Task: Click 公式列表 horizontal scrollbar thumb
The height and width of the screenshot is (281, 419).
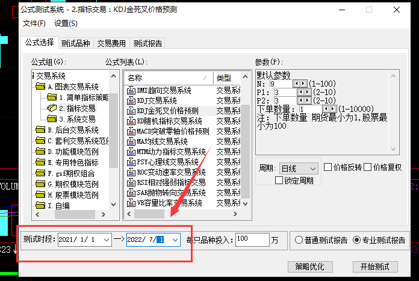Action: (149, 214)
